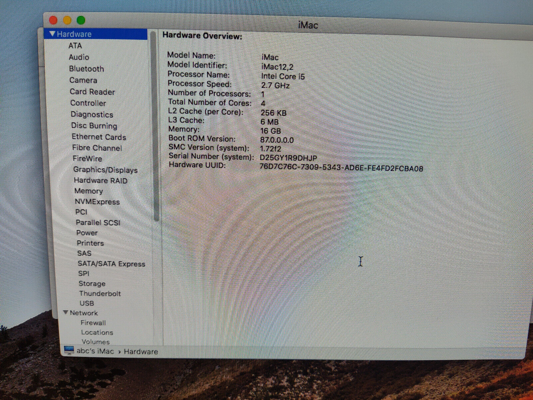Click the "Model Name:" label
The height and width of the screenshot is (400, 533).
point(192,55)
